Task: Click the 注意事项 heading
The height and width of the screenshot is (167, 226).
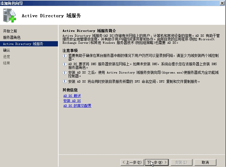Action: click(x=70, y=51)
